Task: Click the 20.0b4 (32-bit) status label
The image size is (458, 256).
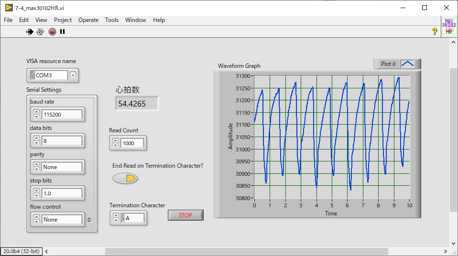Action: pyautogui.click(x=22, y=251)
